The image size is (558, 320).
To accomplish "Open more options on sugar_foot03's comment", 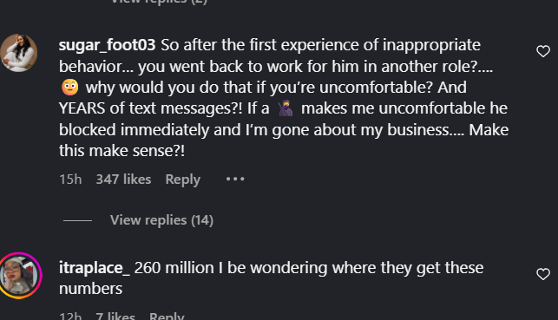I will click(235, 180).
